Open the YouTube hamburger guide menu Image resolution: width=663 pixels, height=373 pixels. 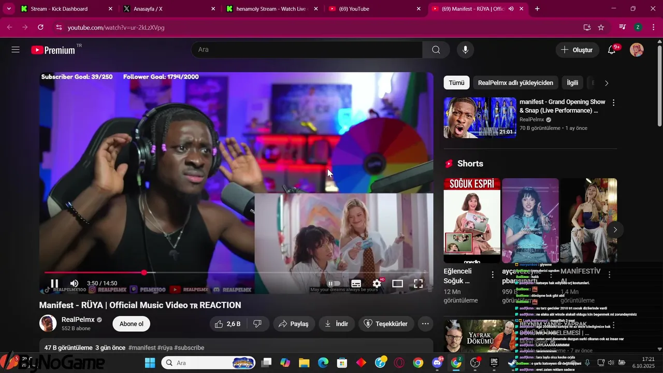pos(16,50)
